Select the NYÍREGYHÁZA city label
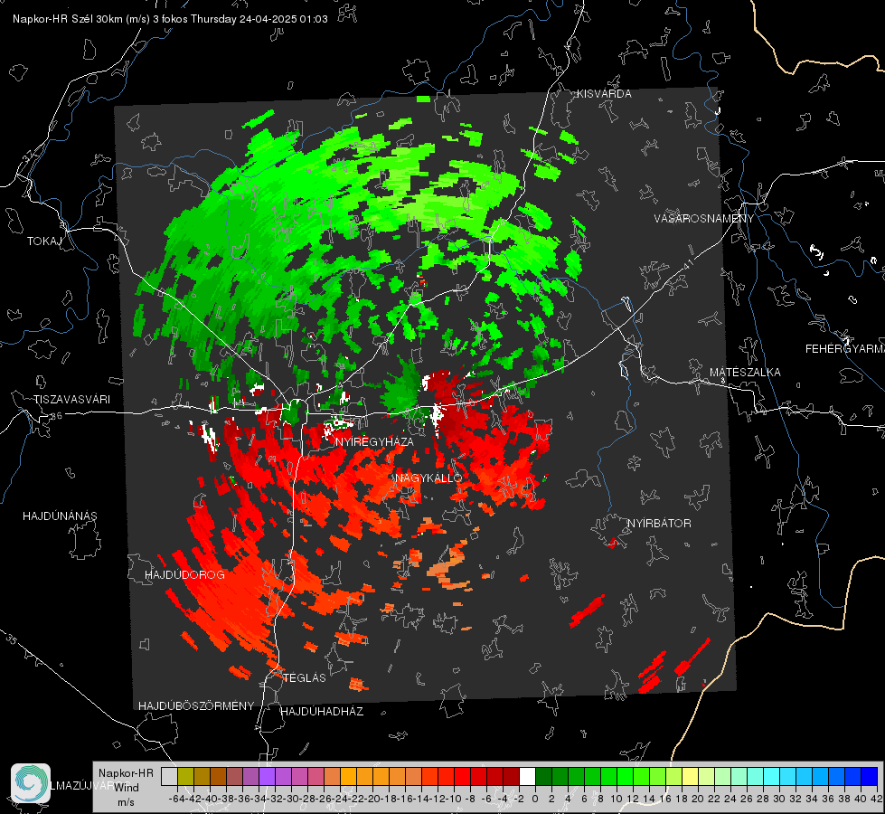 (374, 441)
